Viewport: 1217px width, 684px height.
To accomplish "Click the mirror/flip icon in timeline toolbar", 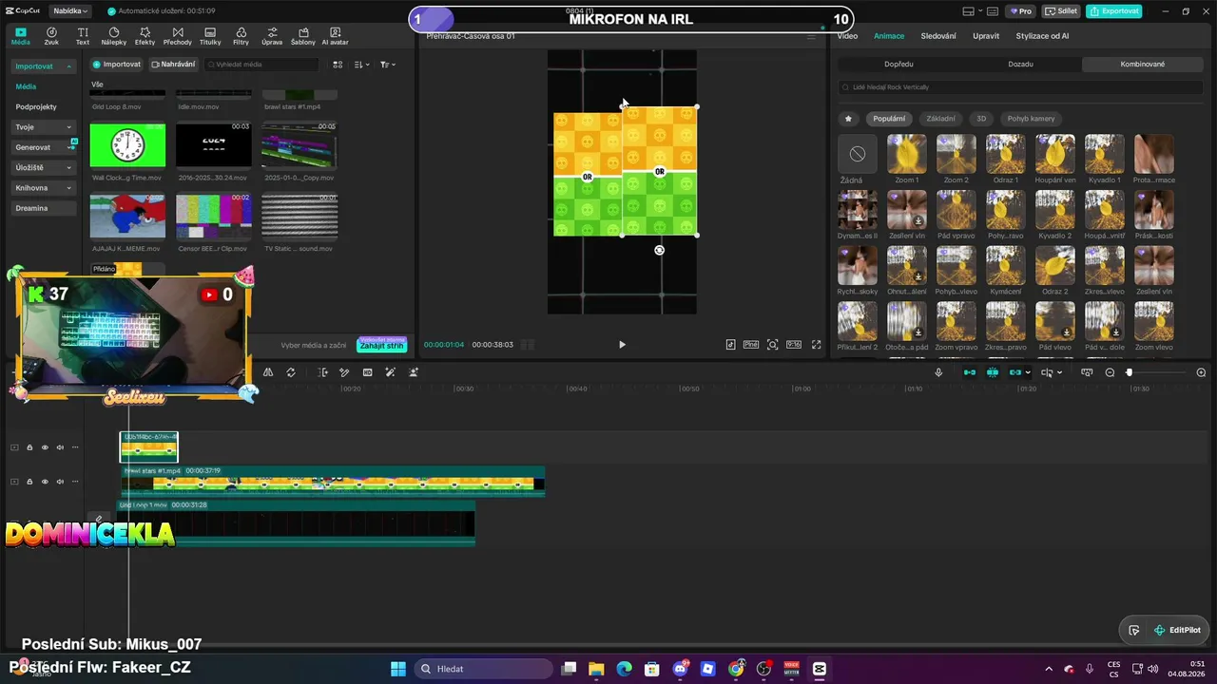I will click(268, 372).
